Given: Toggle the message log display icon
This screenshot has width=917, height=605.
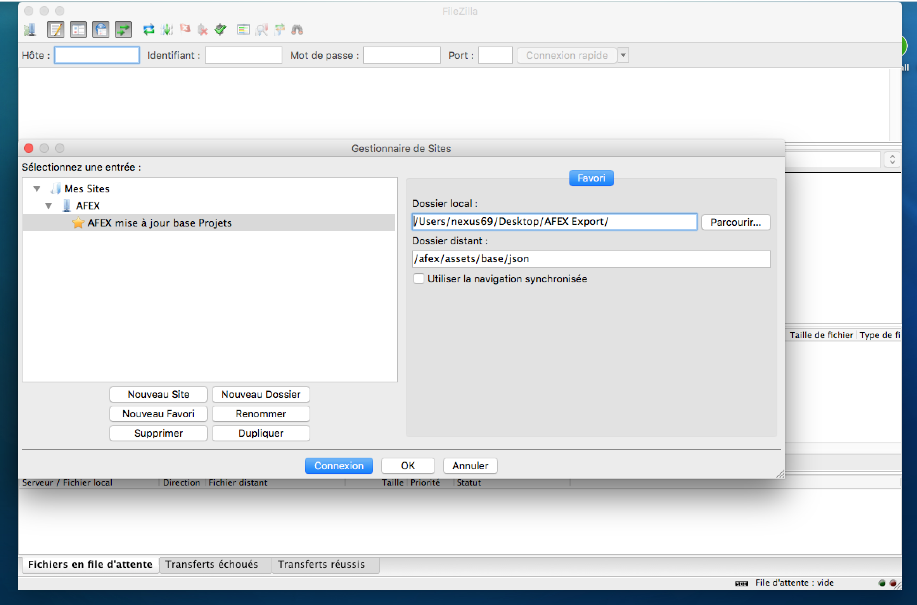Looking at the screenshot, I should point(55,29).
